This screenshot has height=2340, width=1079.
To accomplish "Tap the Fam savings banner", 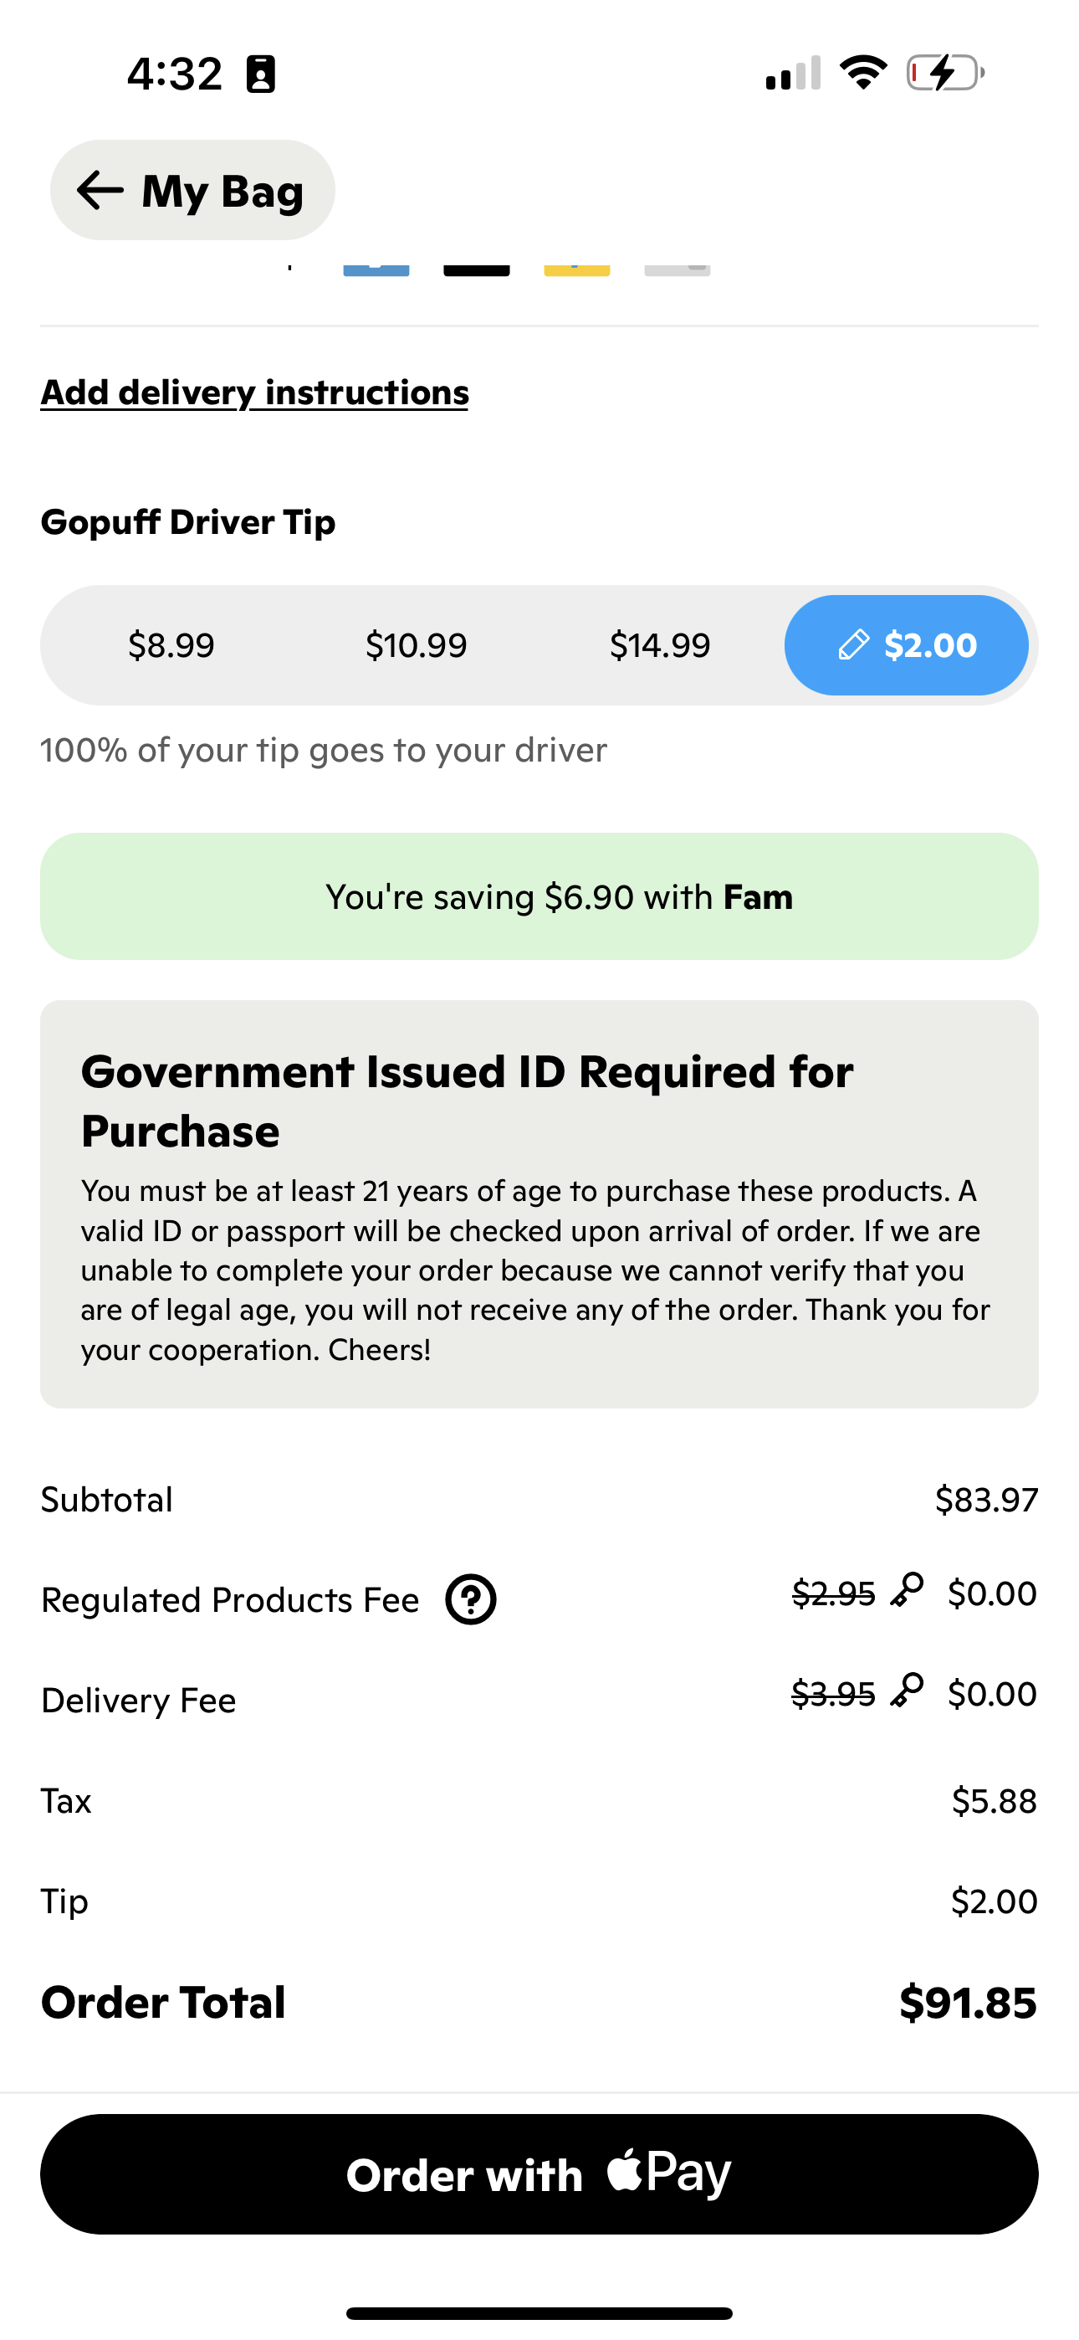I will pos(539,895).
